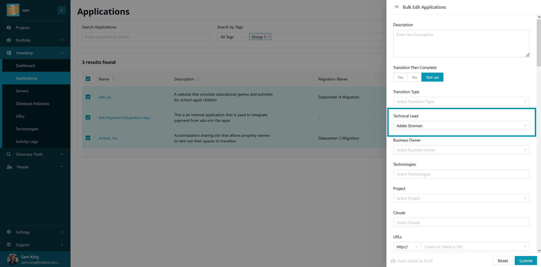Remove the Group 1 tag filter

point(269,37)
